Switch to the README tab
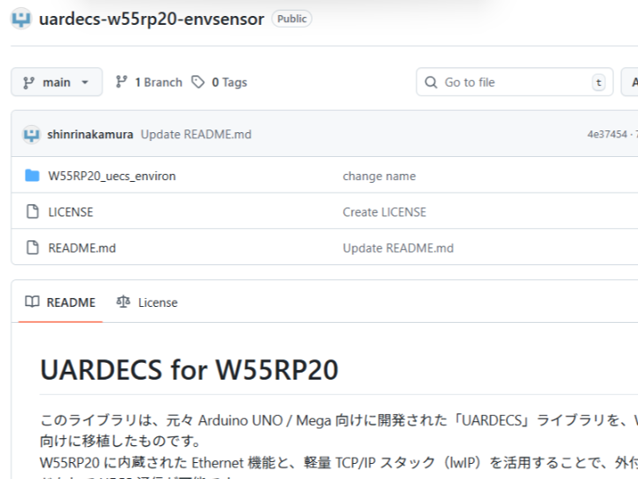 point(60,302)
